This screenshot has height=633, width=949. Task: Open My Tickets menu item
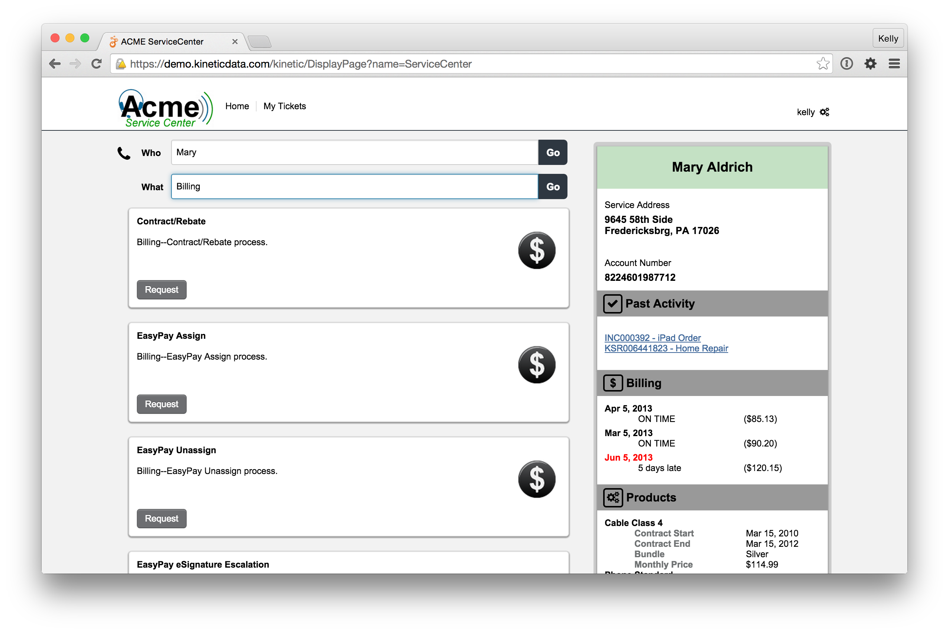[284, 106]
